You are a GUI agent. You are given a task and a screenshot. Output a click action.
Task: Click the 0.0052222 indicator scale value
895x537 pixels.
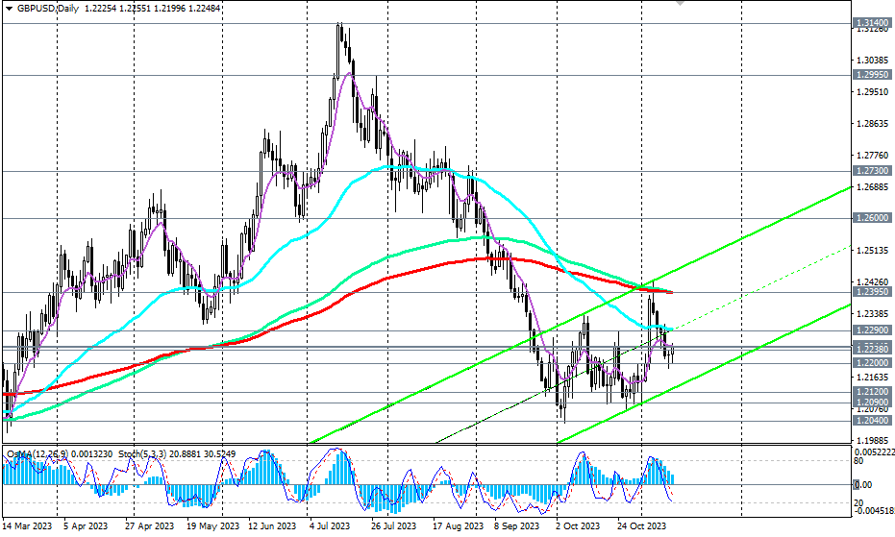(874, 452)
